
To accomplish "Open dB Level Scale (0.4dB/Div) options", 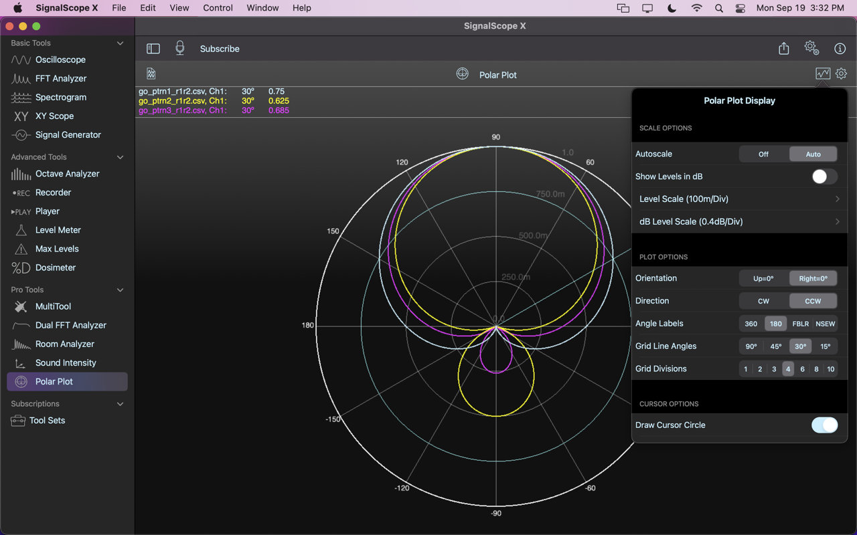I will click(739, 221).
